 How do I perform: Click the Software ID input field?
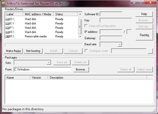pyautogui.click(x=111, y=14)
